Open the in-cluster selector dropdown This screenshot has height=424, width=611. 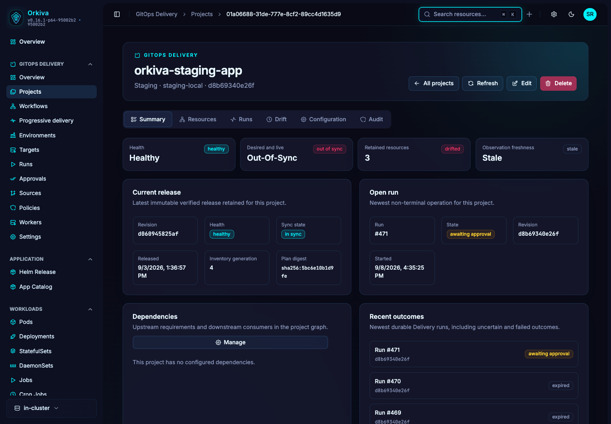tap(51, 408)
